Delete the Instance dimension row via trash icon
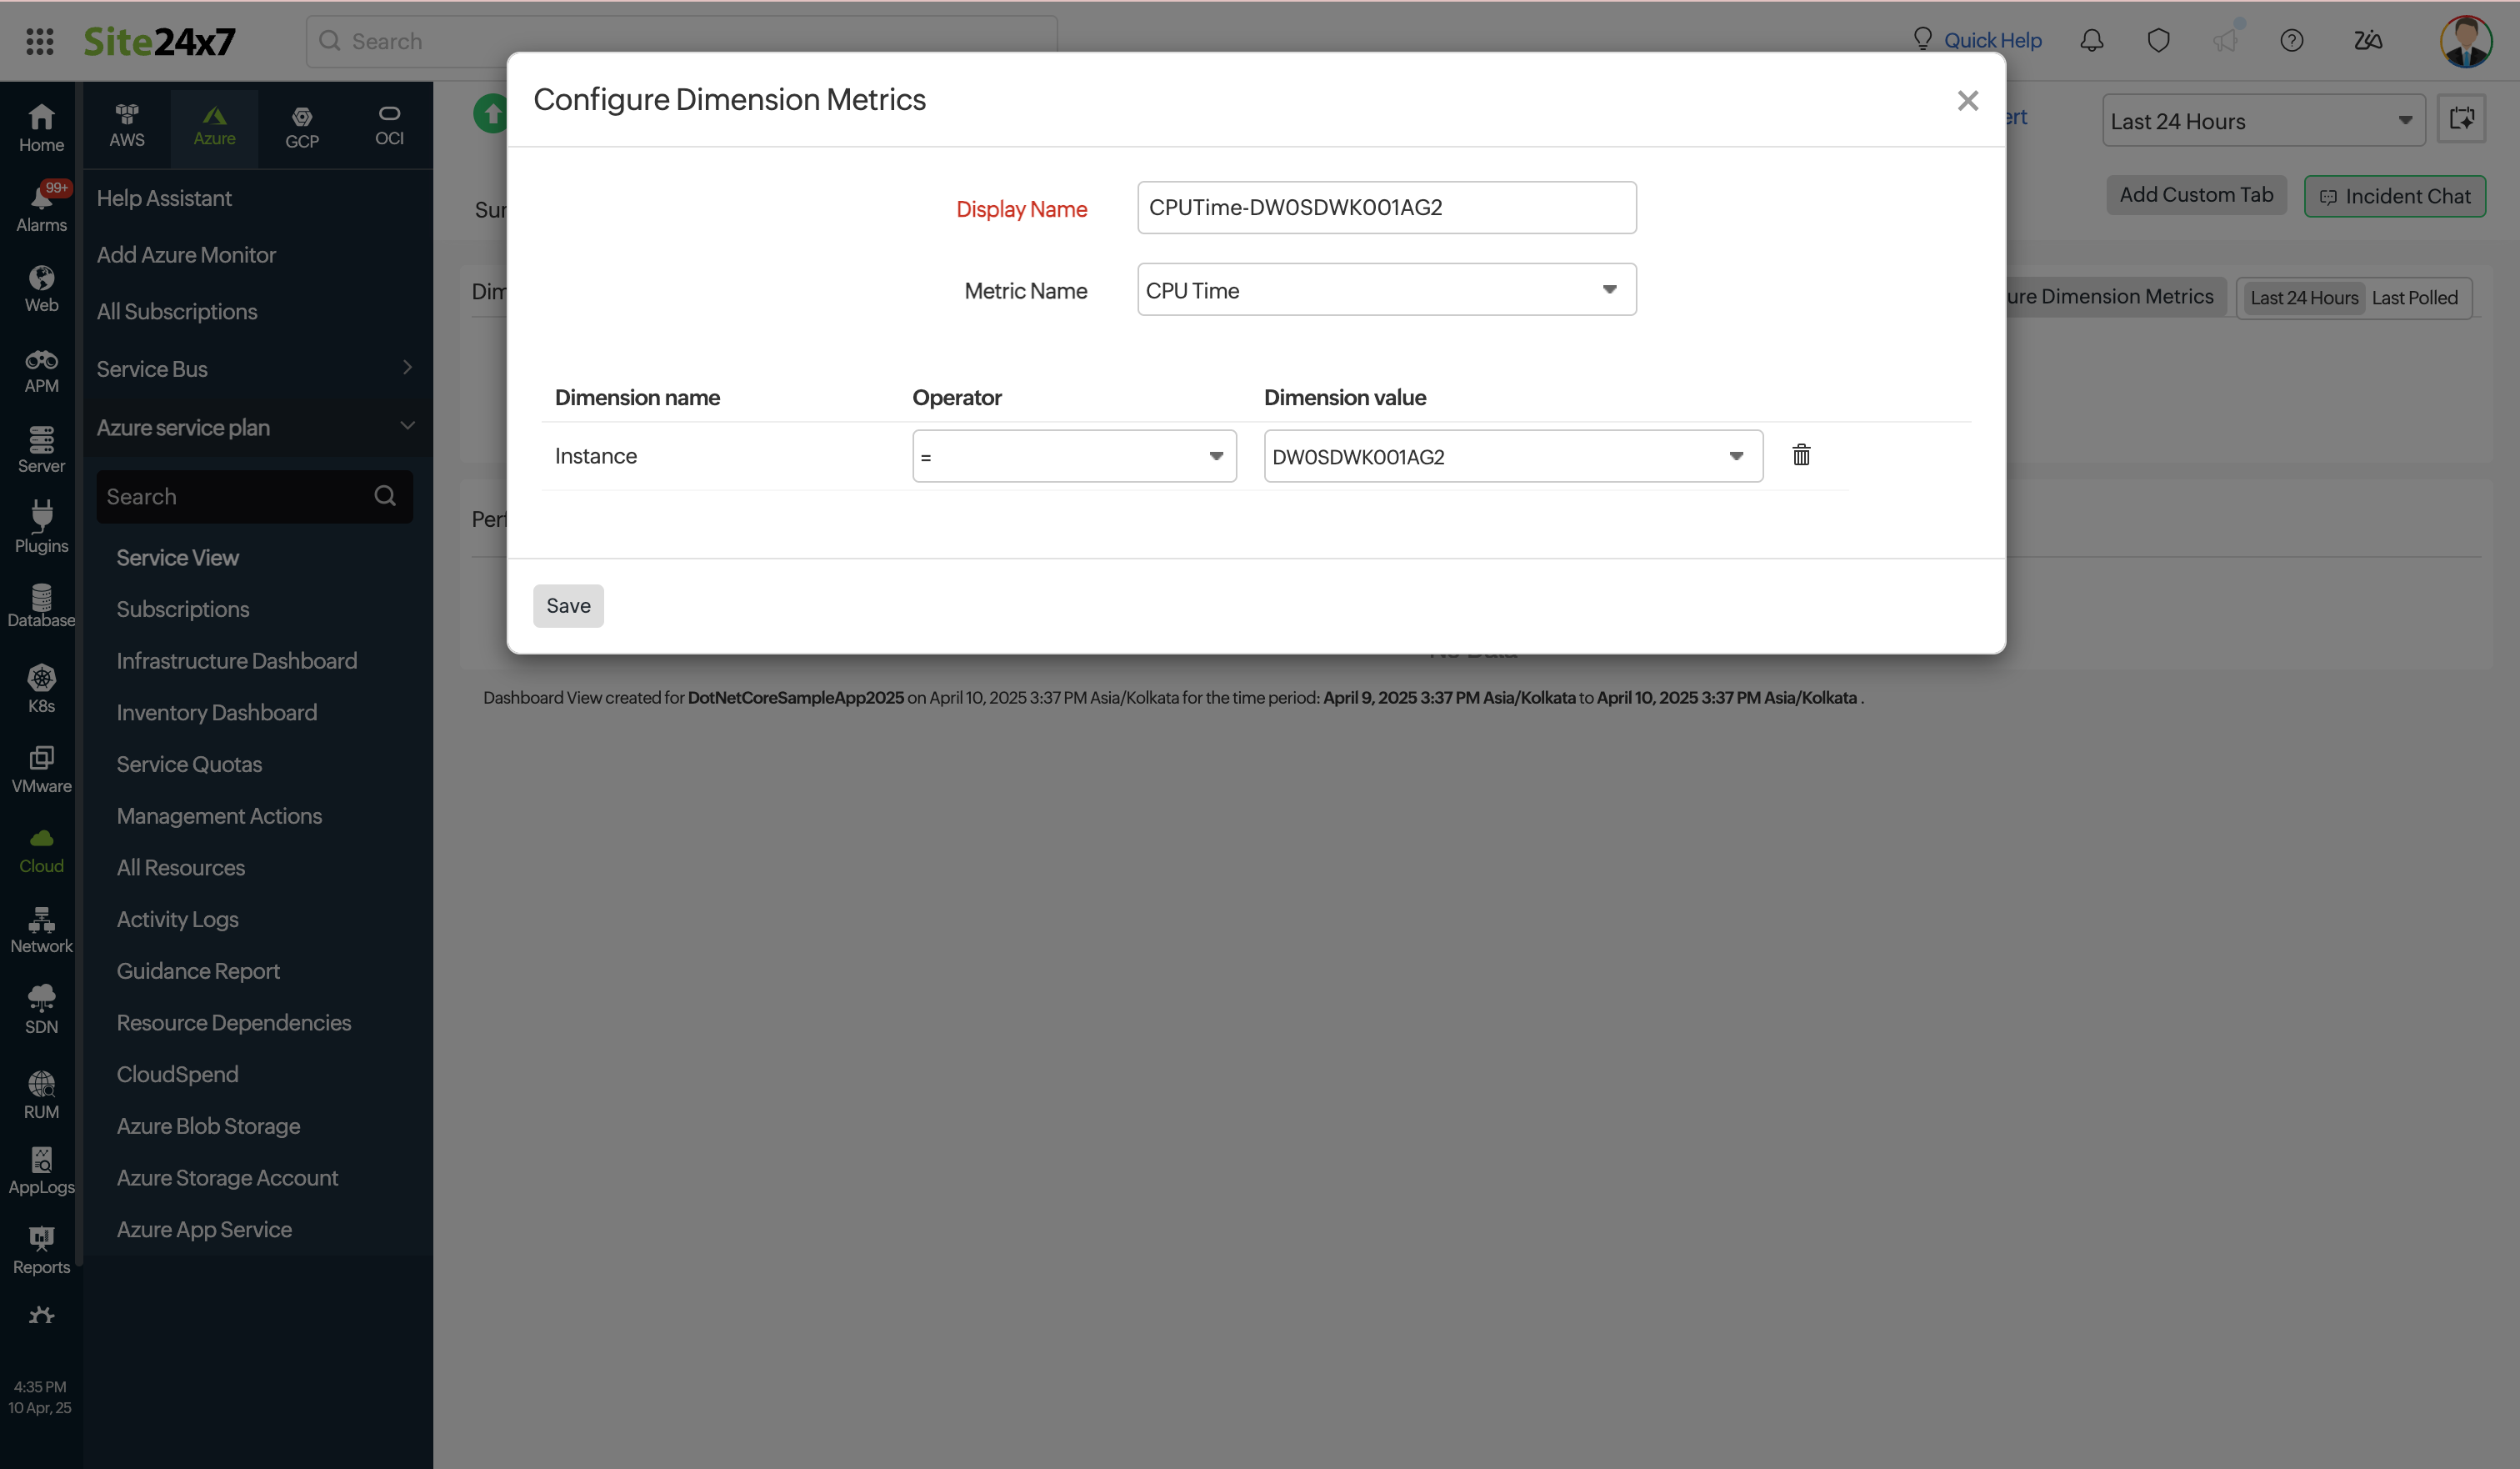This screenshot has height=1469, width=2520. point(1802,455)
